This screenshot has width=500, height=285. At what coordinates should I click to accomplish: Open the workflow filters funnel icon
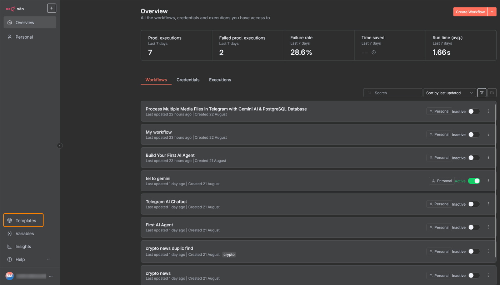coord(481,93)
